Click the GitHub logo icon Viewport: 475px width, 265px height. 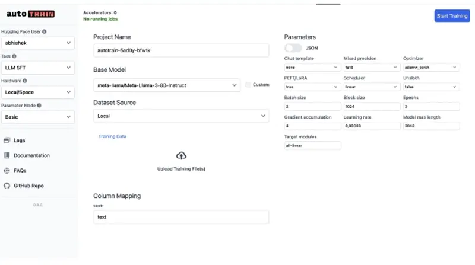[7, 186]
